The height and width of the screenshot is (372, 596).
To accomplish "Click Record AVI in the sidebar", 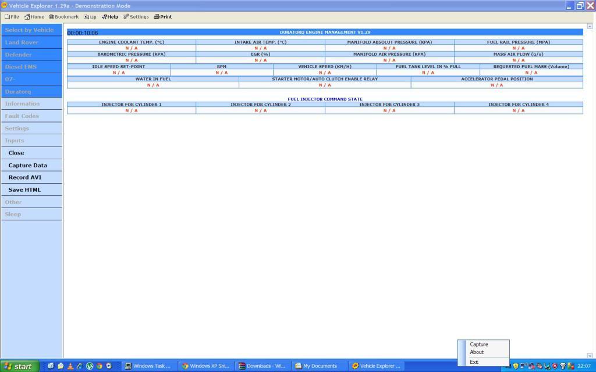I will (25, 177).
